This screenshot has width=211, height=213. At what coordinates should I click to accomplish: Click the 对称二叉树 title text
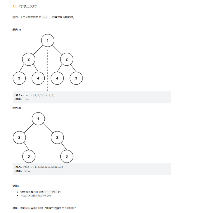coord(28,6)
